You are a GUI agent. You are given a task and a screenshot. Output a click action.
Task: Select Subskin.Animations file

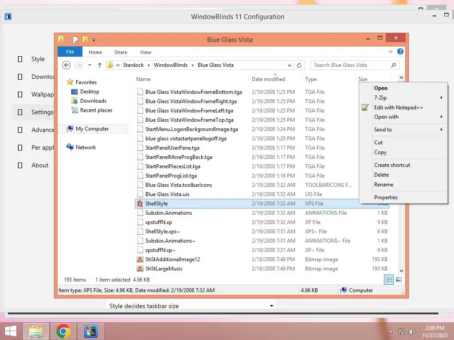coord(168,213)
